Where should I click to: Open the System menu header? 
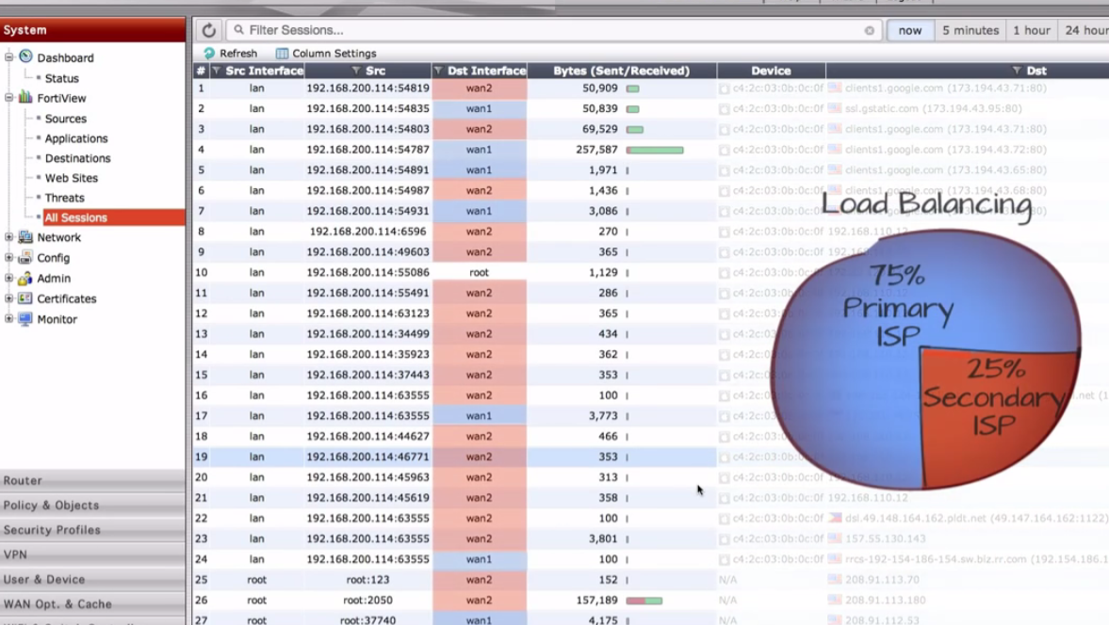92,30
